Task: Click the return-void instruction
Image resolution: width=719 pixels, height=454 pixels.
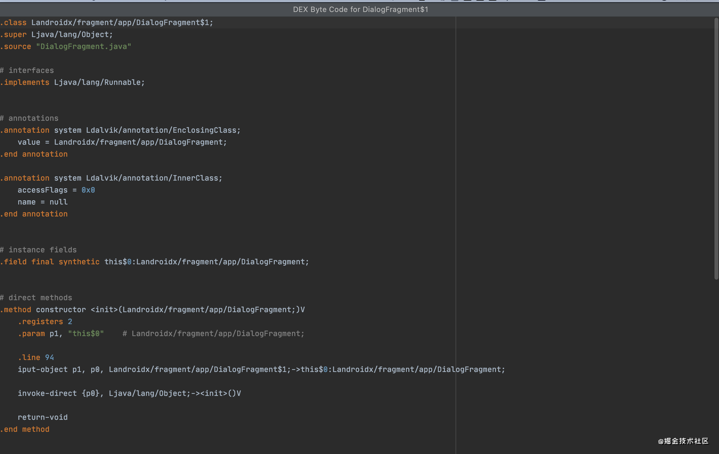Action: click(42, 417)
